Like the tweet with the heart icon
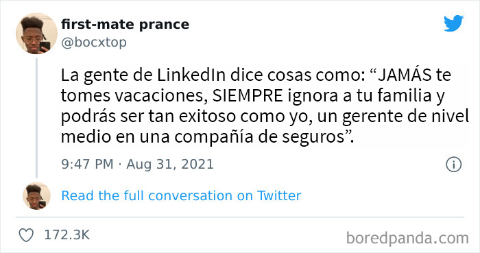The image size is (480, 253). pos(26,235)
